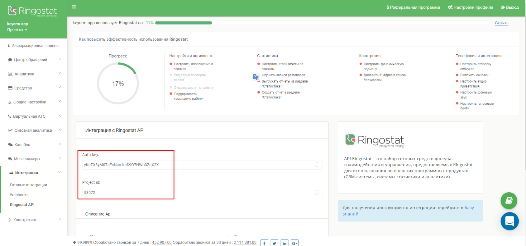Image resolution: width=526 pixels, height=246 pixels.
Task: Click Создать отчет в разделе Статистика
Action: point(280,95)
